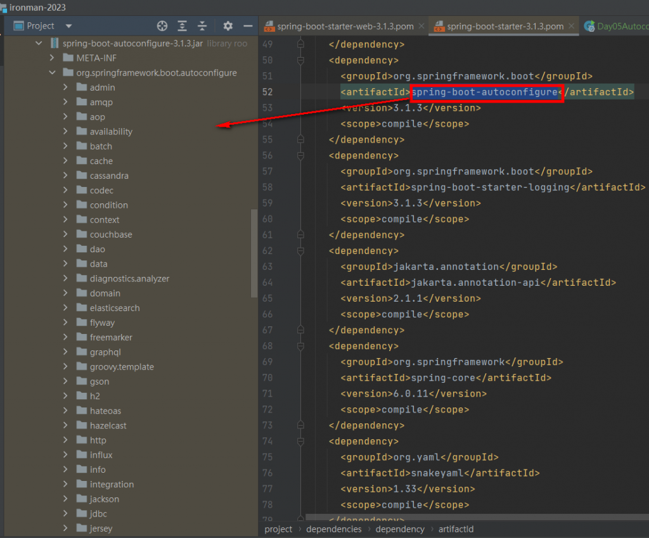
Task: Click 'dependencies' in the XML breadcrumb
Action: tap(333, 529)
